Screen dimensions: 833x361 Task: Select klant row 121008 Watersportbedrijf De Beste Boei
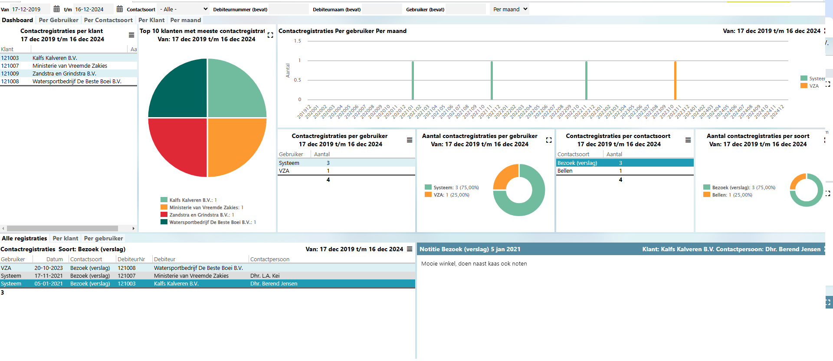69,81
